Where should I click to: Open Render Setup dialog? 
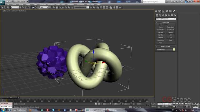(x=114, y=7)
